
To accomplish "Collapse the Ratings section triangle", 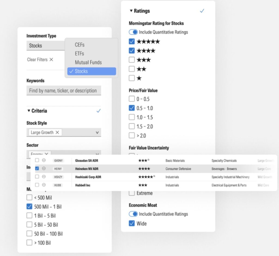I will pyautogui.click(x=131, y=11).
